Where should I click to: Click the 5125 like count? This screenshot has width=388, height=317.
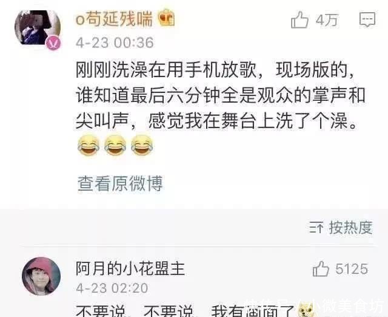tap(352, 269)
